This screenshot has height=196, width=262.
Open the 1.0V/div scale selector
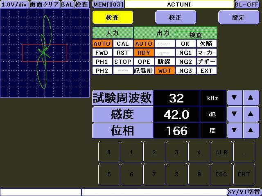coord(14,4)
